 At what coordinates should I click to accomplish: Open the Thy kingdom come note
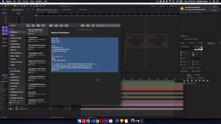(37, 55)
